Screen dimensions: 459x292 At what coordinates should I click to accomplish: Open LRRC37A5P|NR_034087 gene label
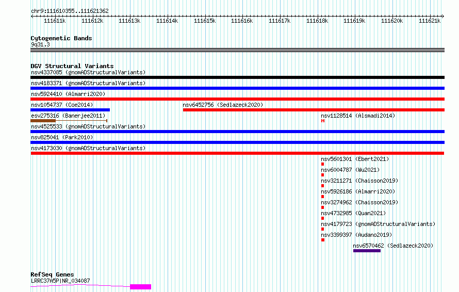[x=60, y=281]
